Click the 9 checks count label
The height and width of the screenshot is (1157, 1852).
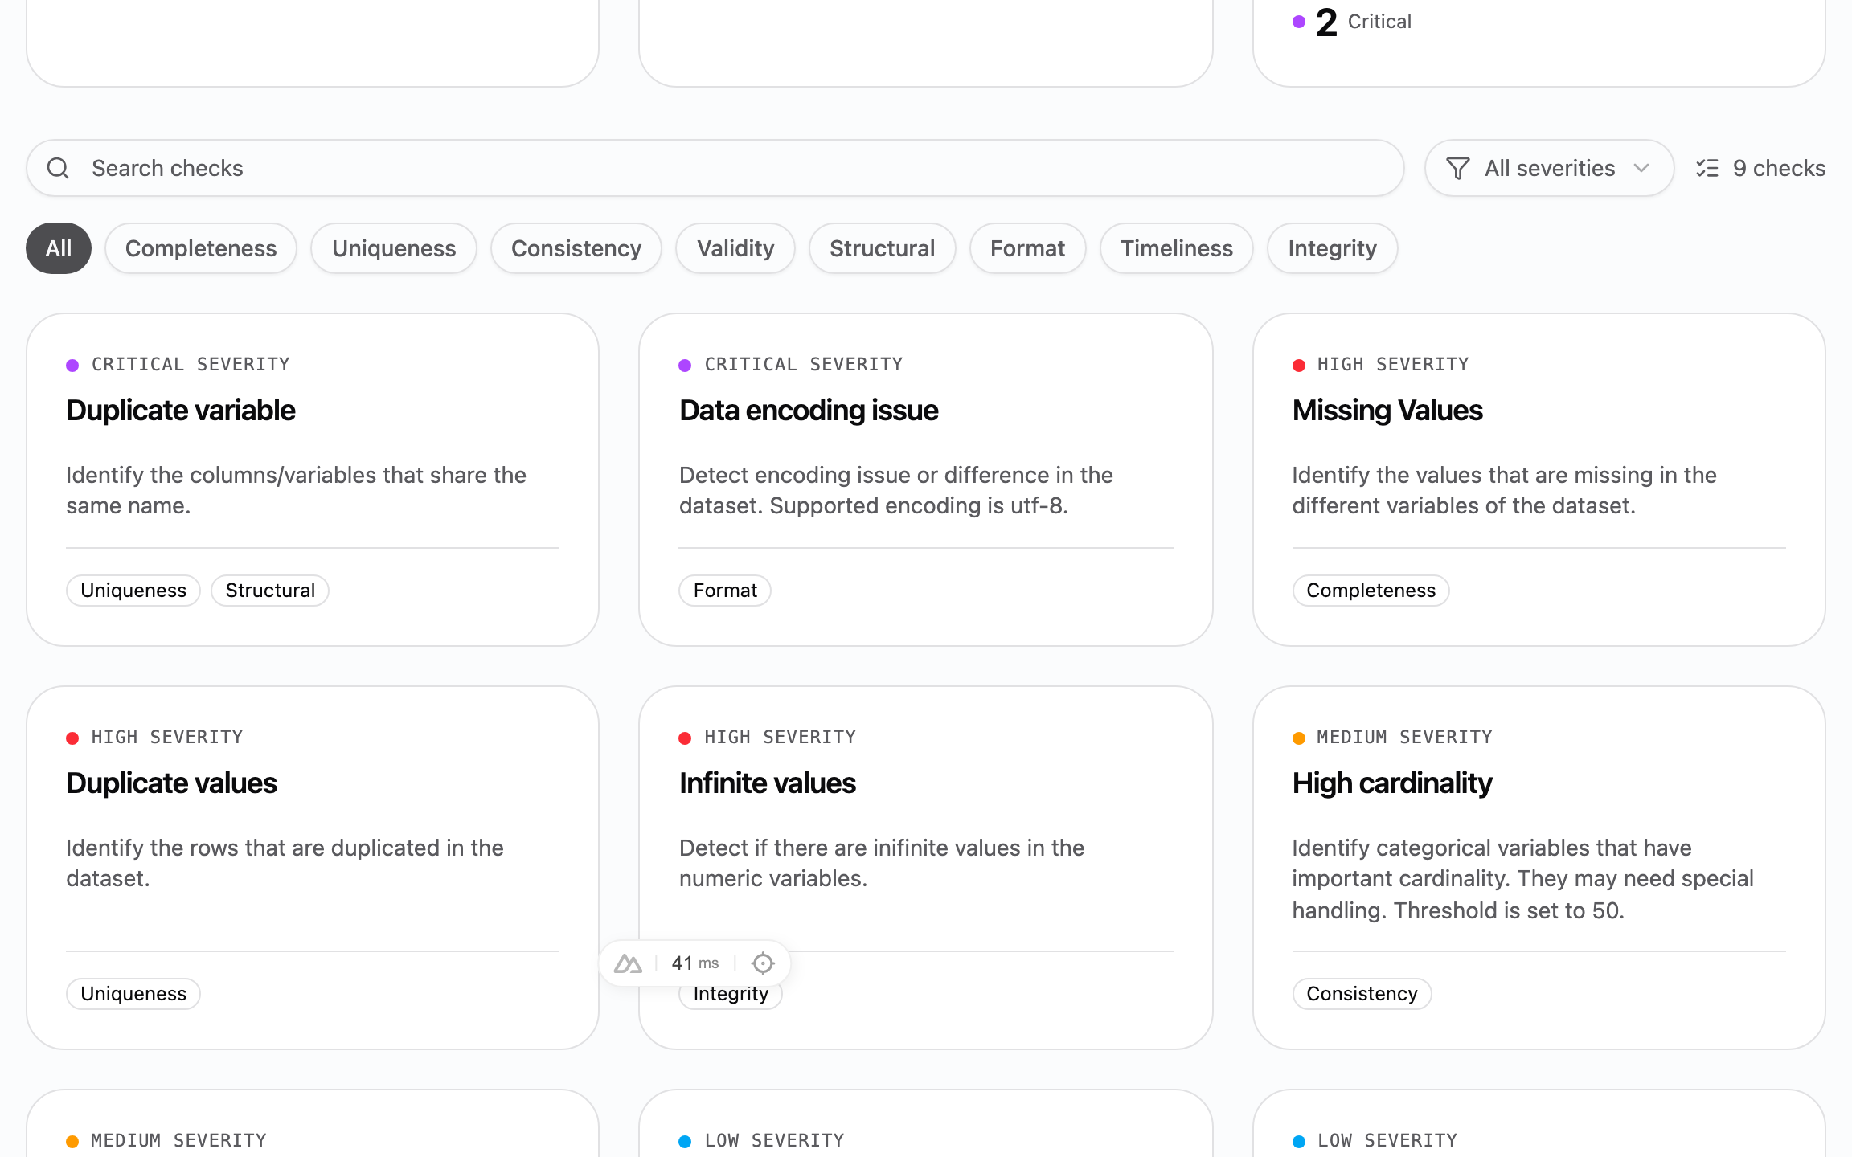[1779, 168]
